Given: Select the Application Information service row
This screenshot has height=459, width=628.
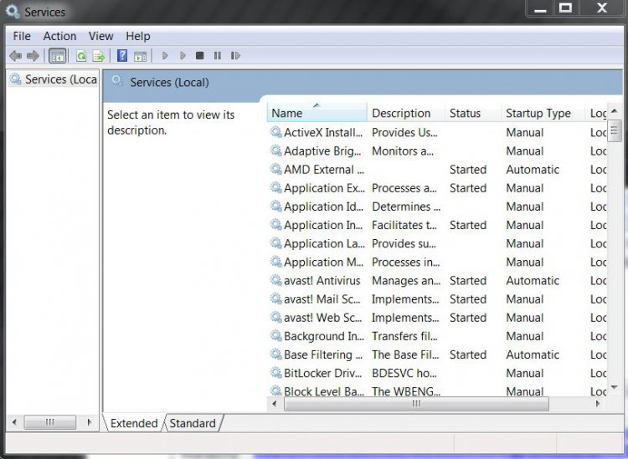Looking at the screenshot, I should (x=437, y=225).
